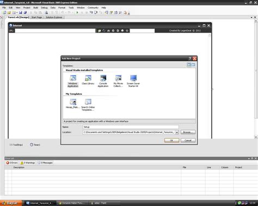Switch to the Solution Explorer tab
The image size is (258, 206).
54,17
